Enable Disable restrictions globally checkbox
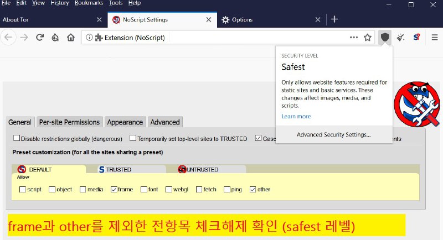 [17, 138]
